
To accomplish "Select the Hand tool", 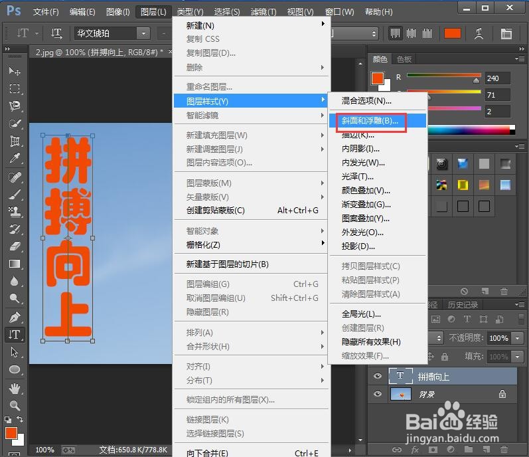I will point(14,389).
